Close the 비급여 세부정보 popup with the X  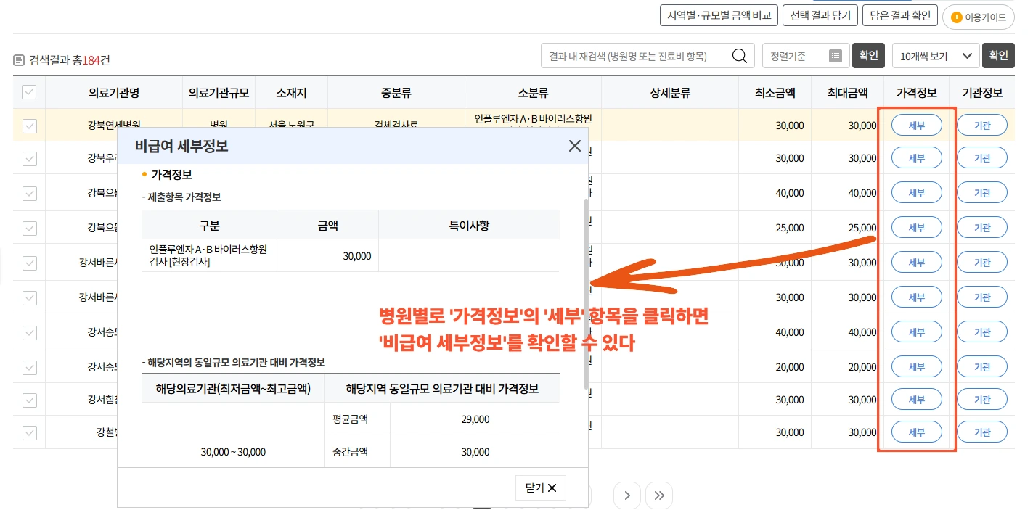point(574,146)
